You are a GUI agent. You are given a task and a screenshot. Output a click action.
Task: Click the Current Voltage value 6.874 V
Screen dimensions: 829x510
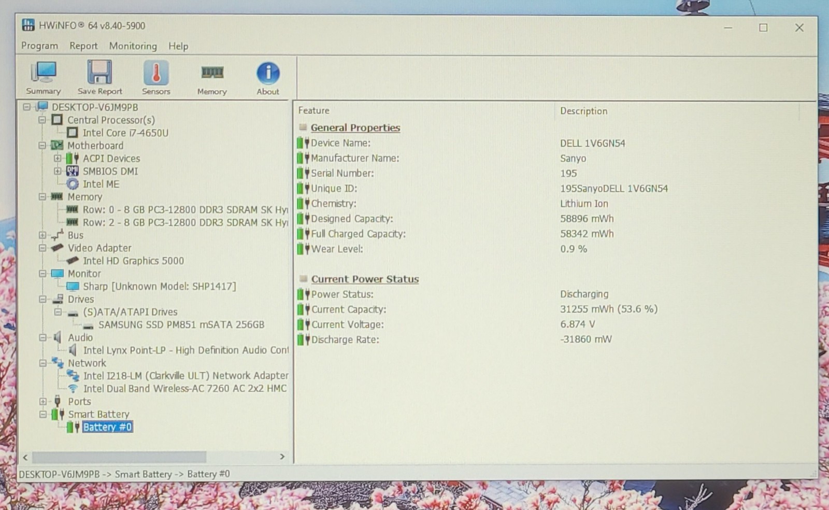pyautogui.click(x=577, y=324)
